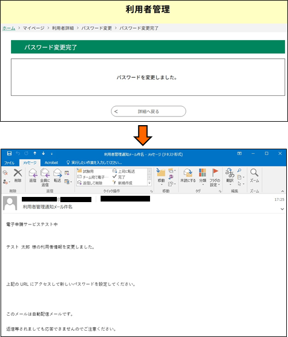This screenshot has width=288, height=337.
Task: Click the 削除 delete X icon
Action: pos(18,175)
